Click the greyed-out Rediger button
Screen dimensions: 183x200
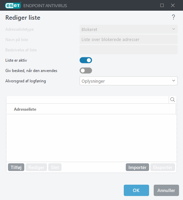(x=36, y=167)
